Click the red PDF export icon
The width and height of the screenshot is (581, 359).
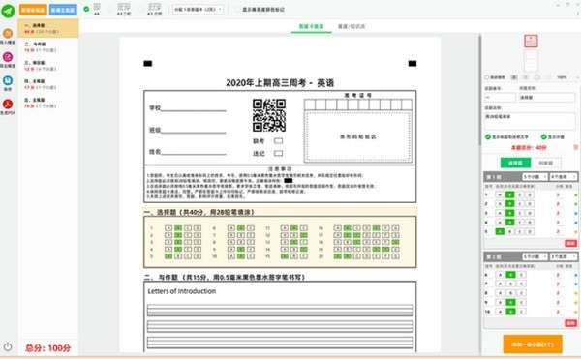pos(8,104)
